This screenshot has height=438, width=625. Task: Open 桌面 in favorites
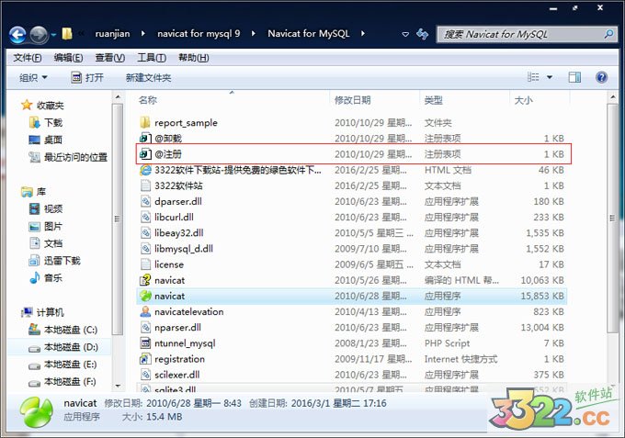53,140
